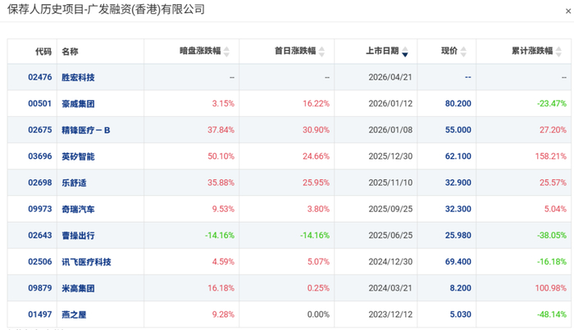Viewport: 574px width, 330px height.
Task: Click first-day change 0.00%
Action: click(318, 314)
